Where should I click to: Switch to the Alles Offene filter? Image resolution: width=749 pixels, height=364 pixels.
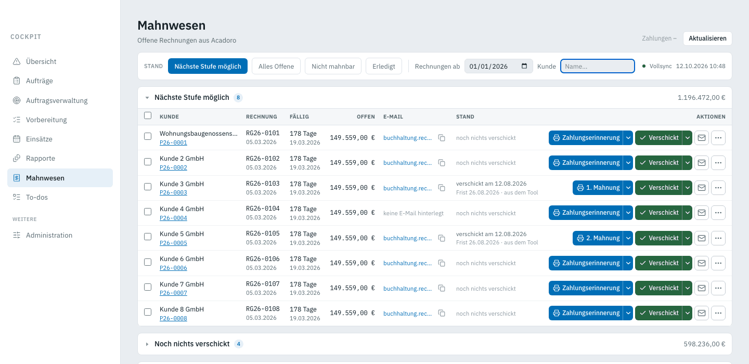276,66
